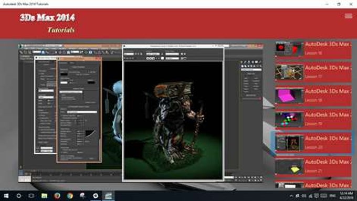Open the Lesson 16 tutorial entry
Image resolution: width=357 pixels, height=201 pixels.
[x=313, y=49]
